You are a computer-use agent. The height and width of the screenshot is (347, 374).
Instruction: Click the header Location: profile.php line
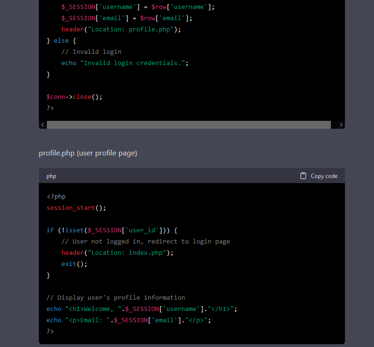click(x=121, y=30)
